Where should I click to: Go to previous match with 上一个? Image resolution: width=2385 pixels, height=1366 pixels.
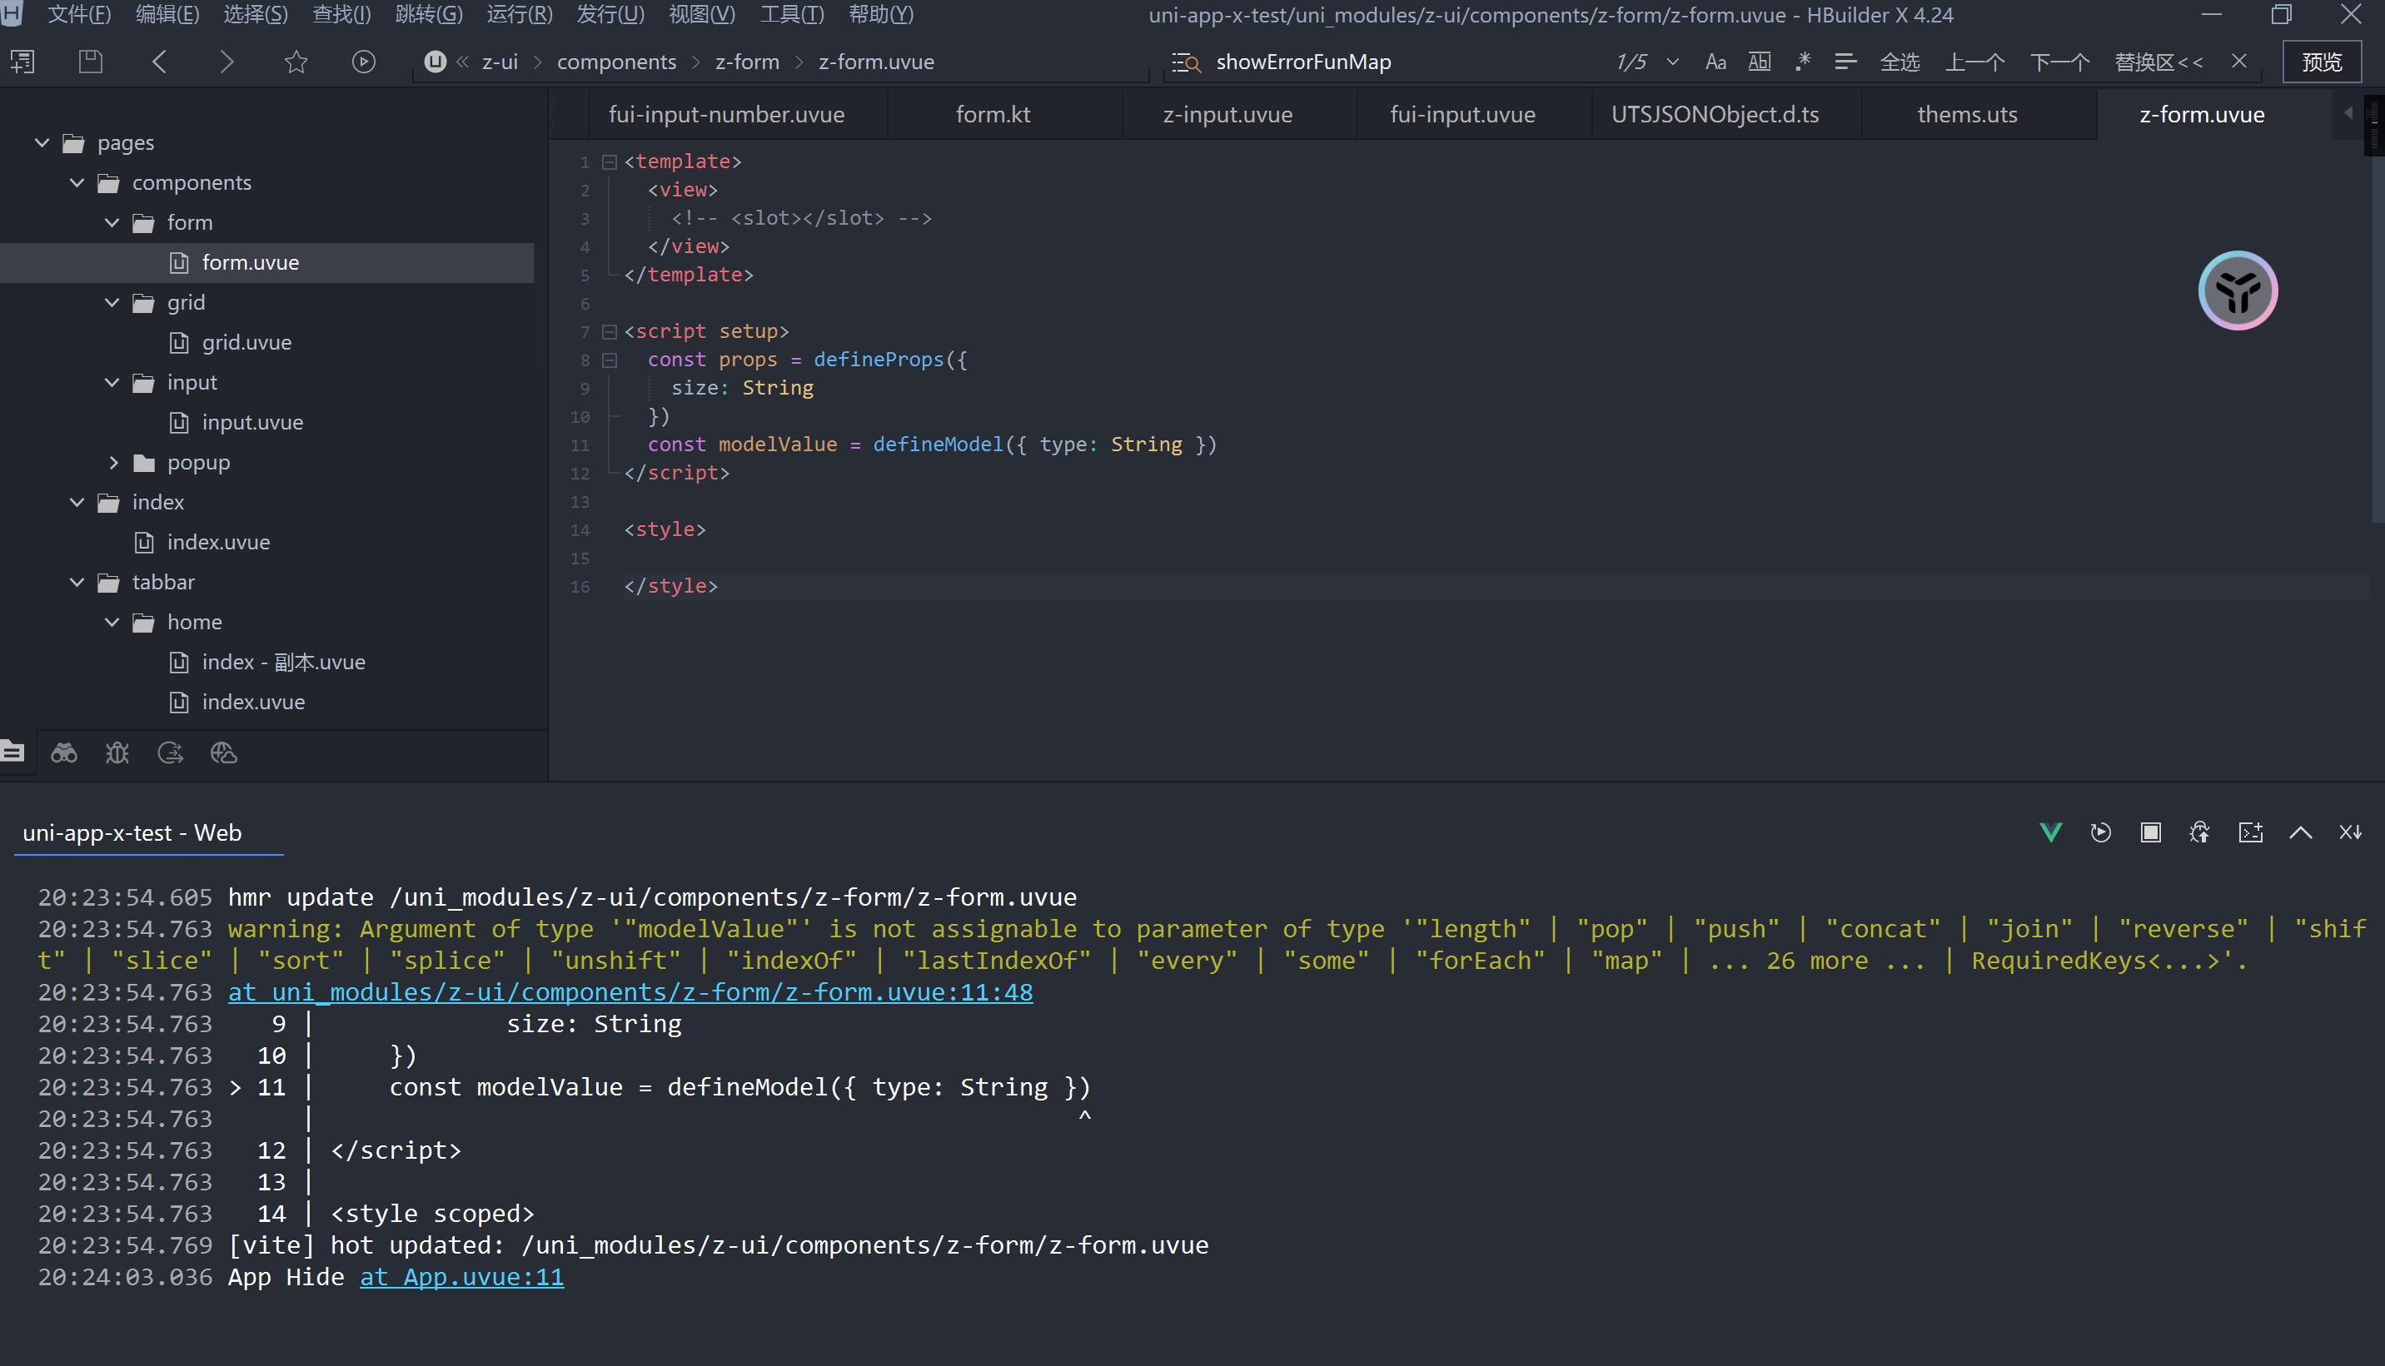point(1974,62)
